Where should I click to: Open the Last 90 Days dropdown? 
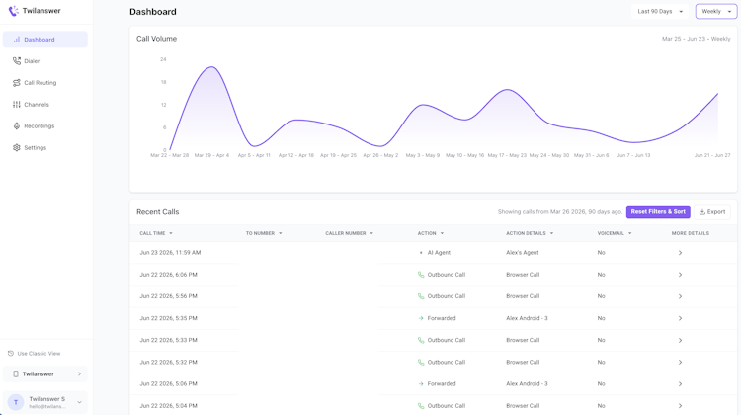click(660, 11)
